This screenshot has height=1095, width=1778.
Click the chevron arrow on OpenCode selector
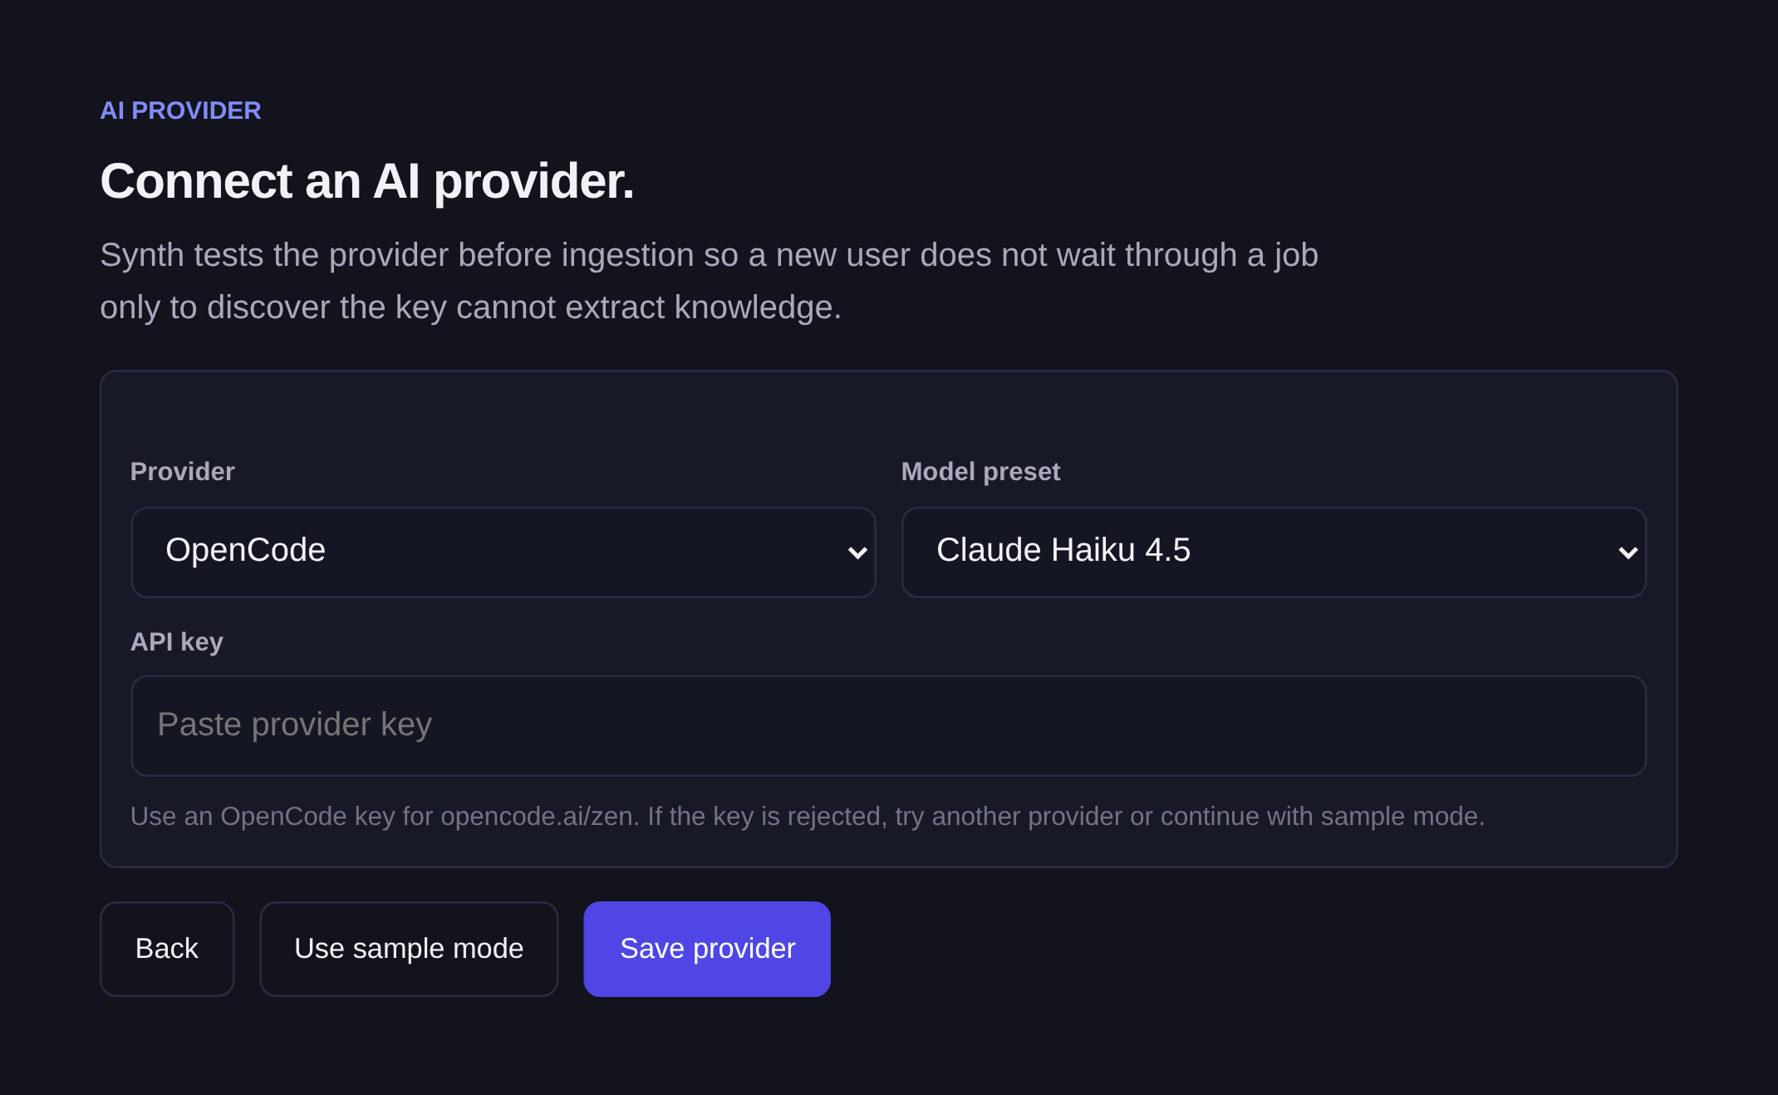coord(857,553)
